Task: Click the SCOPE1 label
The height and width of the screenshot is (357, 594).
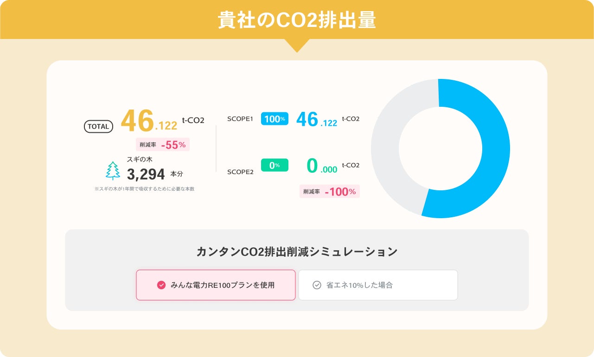Action: pos(240,119)
